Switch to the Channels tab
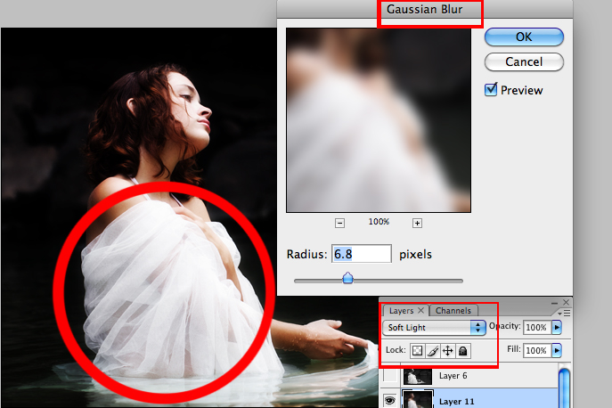 pyautogui.click(x=453, y=310)
